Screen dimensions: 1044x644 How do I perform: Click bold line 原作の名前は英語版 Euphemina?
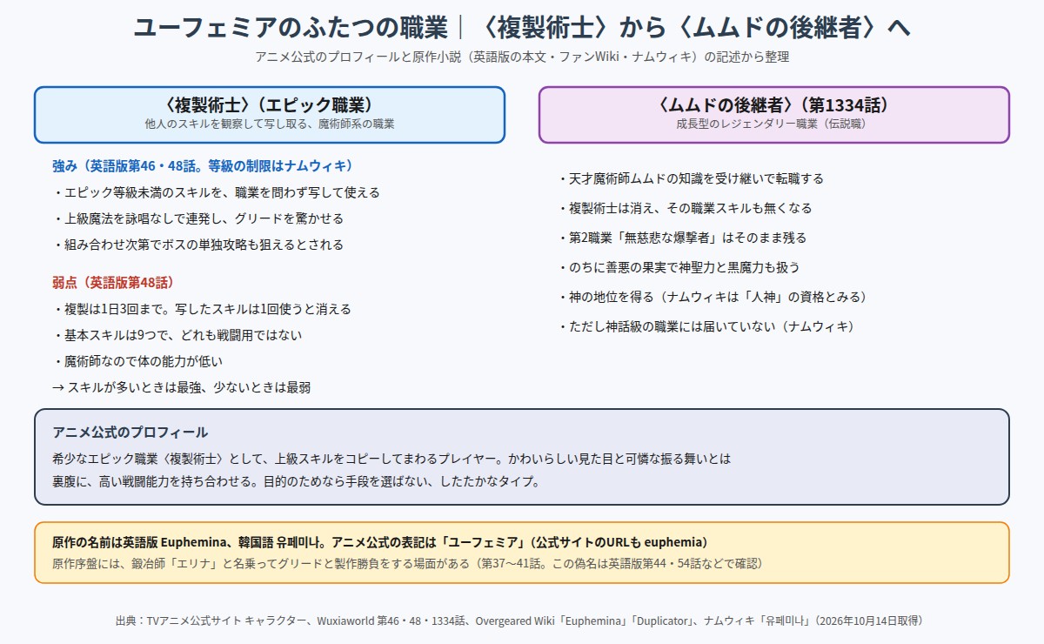click(380, 541)
